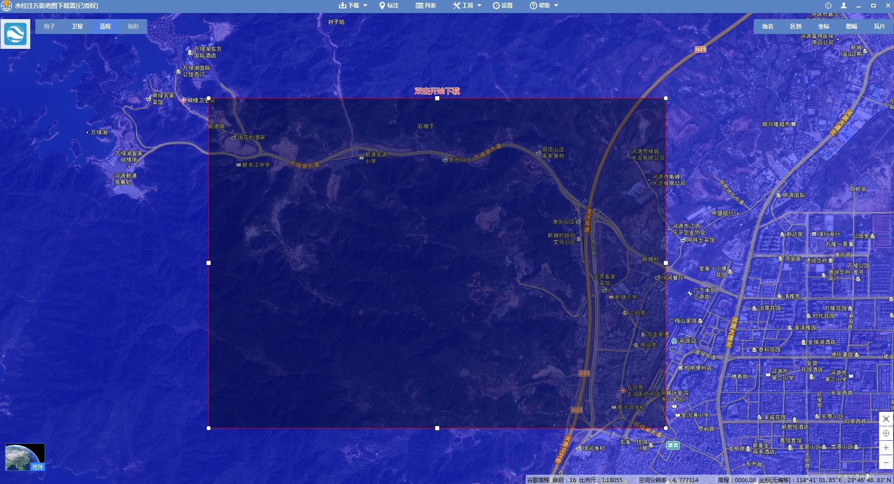Switch to the 卫星 satellite layer
894x484 pixels.
tap(77, 27)
